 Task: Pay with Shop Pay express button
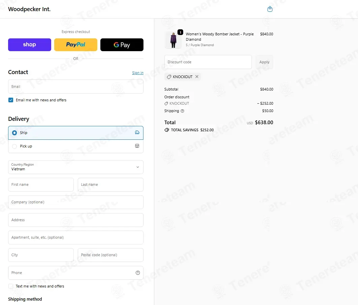[30, 45]
